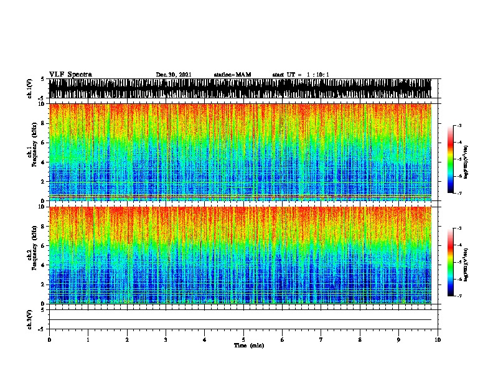The image size is (493, 381).
Task: Click the "ch.1(V)" axis label
Action: pos(30,88)
